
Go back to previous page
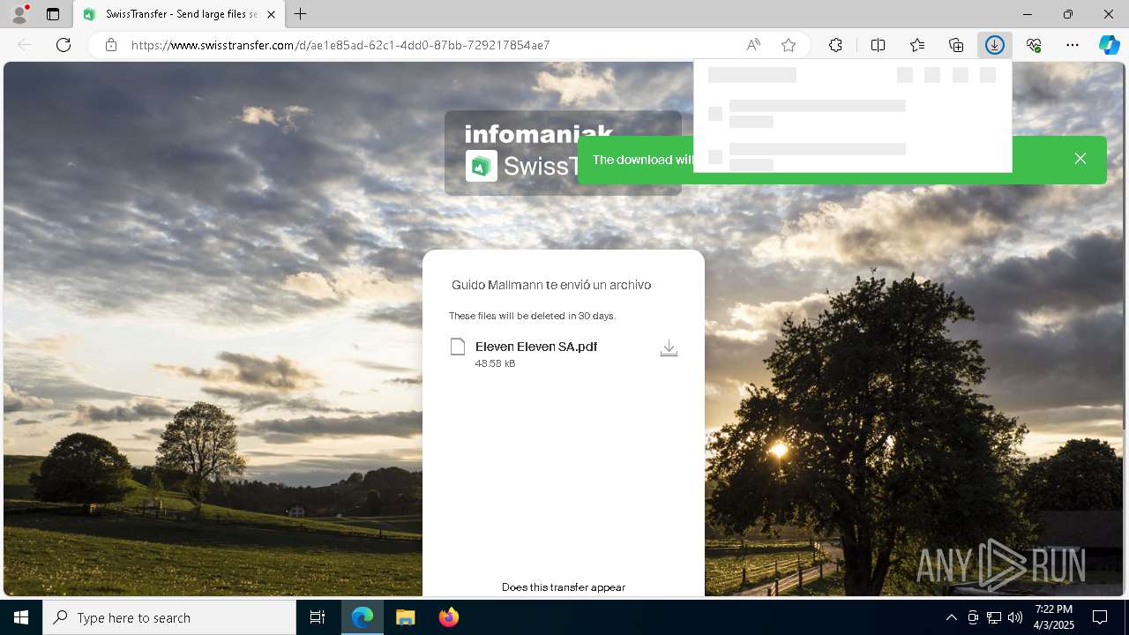coord(25,45)
